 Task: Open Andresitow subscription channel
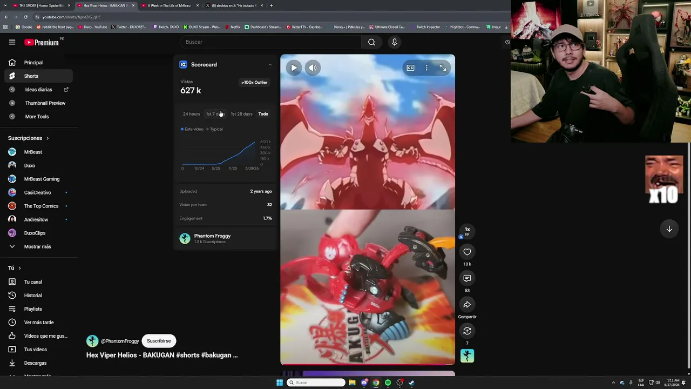38,220
